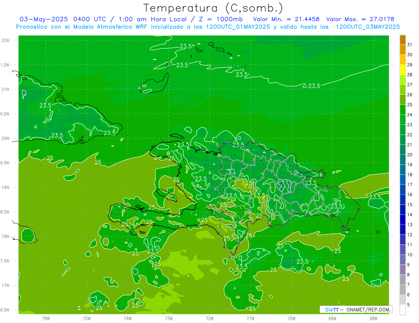This screenshot has height=323, width=419.
Task: Select the legend color band between 23 and 24
Action: [403, 120]
